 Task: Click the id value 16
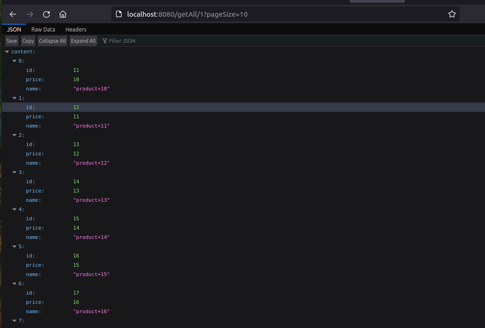pyautogui.click(x=76, y=256)
